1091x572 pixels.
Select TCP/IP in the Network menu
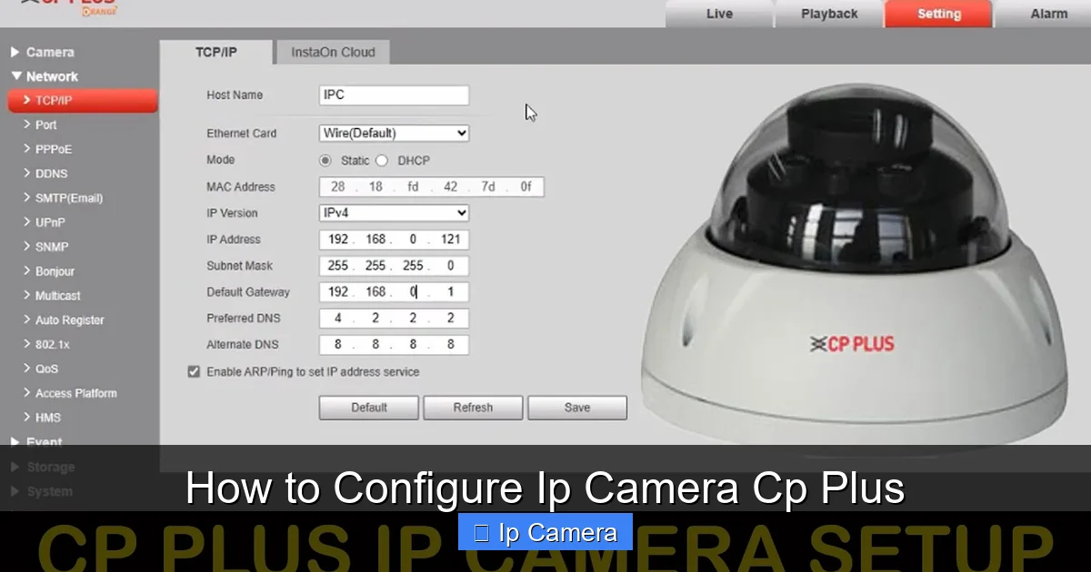click(82, 101)
